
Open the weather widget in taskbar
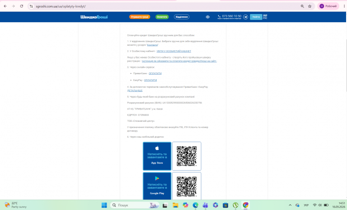16,205
